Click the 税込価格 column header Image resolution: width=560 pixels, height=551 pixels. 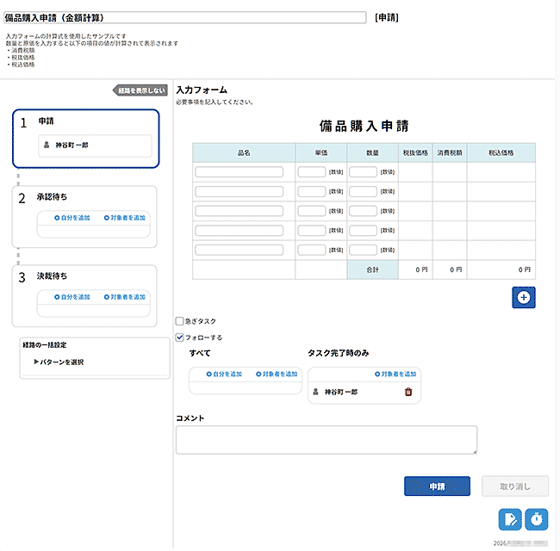pos(501,152)
